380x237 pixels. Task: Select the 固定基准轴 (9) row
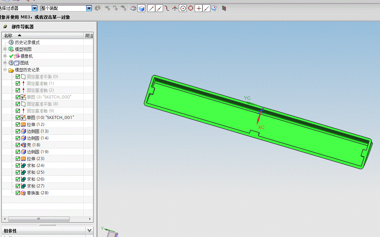[x=48, y=111]
